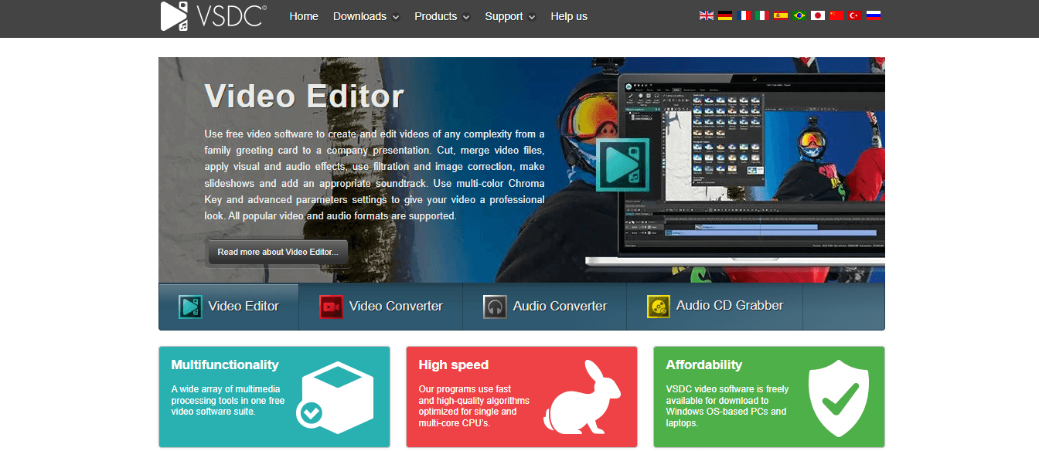Click Read more about Video Editor
Viewport: 1039px width, 451px height.
pyautogui.click(x=278, y=252)
